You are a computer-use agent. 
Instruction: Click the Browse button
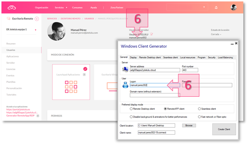point(189,125)
